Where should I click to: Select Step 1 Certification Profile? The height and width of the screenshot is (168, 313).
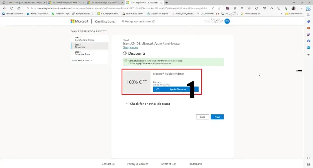(x=90, y=39)
